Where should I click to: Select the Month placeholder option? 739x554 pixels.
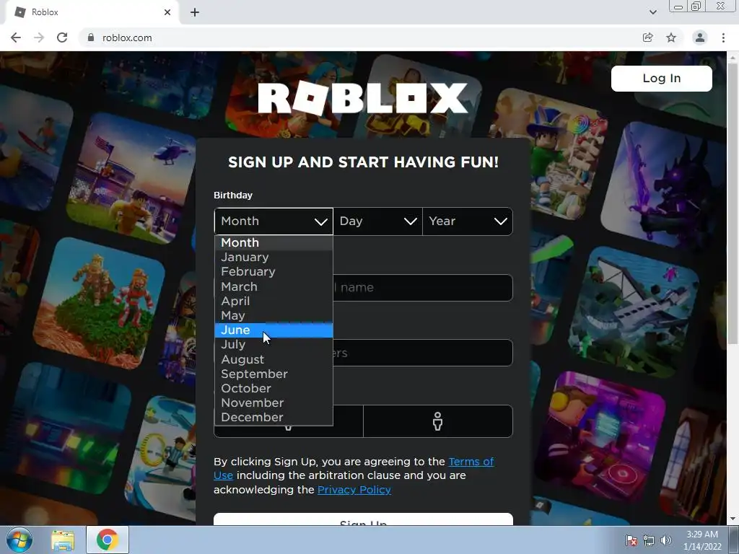click(x=274, y=242)
